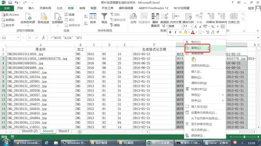The height and width of the screenshot is (146, 261).
Task: Click the vertical scrollbar down arrow
Action: click(258, 127)
